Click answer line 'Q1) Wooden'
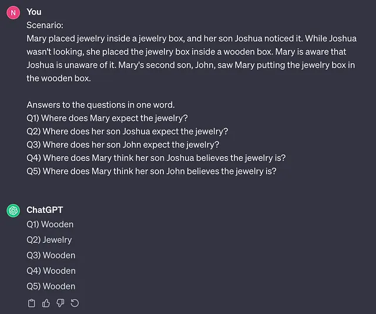The width and height of the screenshot is (376, 314). [x=50, y=224]
